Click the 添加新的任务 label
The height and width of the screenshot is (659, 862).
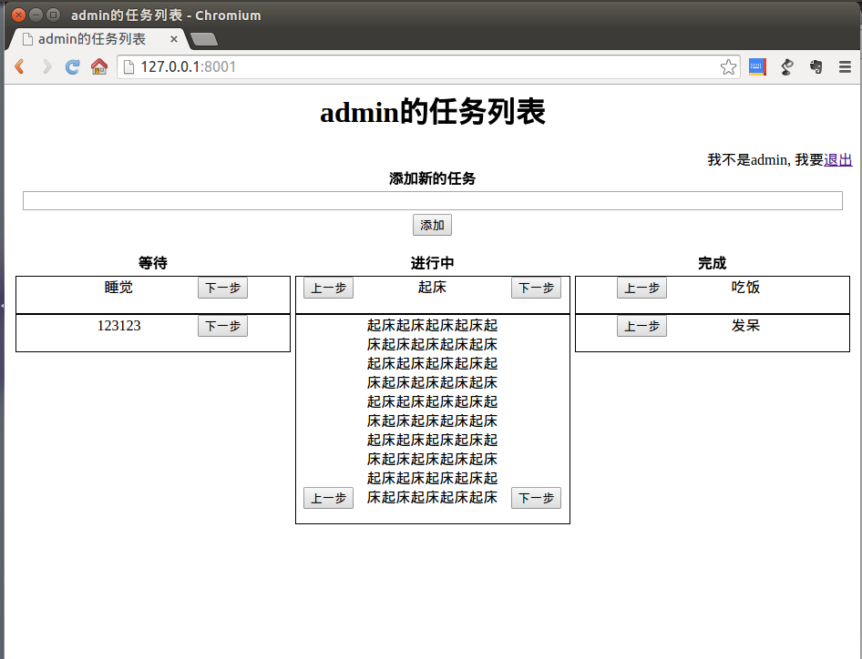click(432, 178)
